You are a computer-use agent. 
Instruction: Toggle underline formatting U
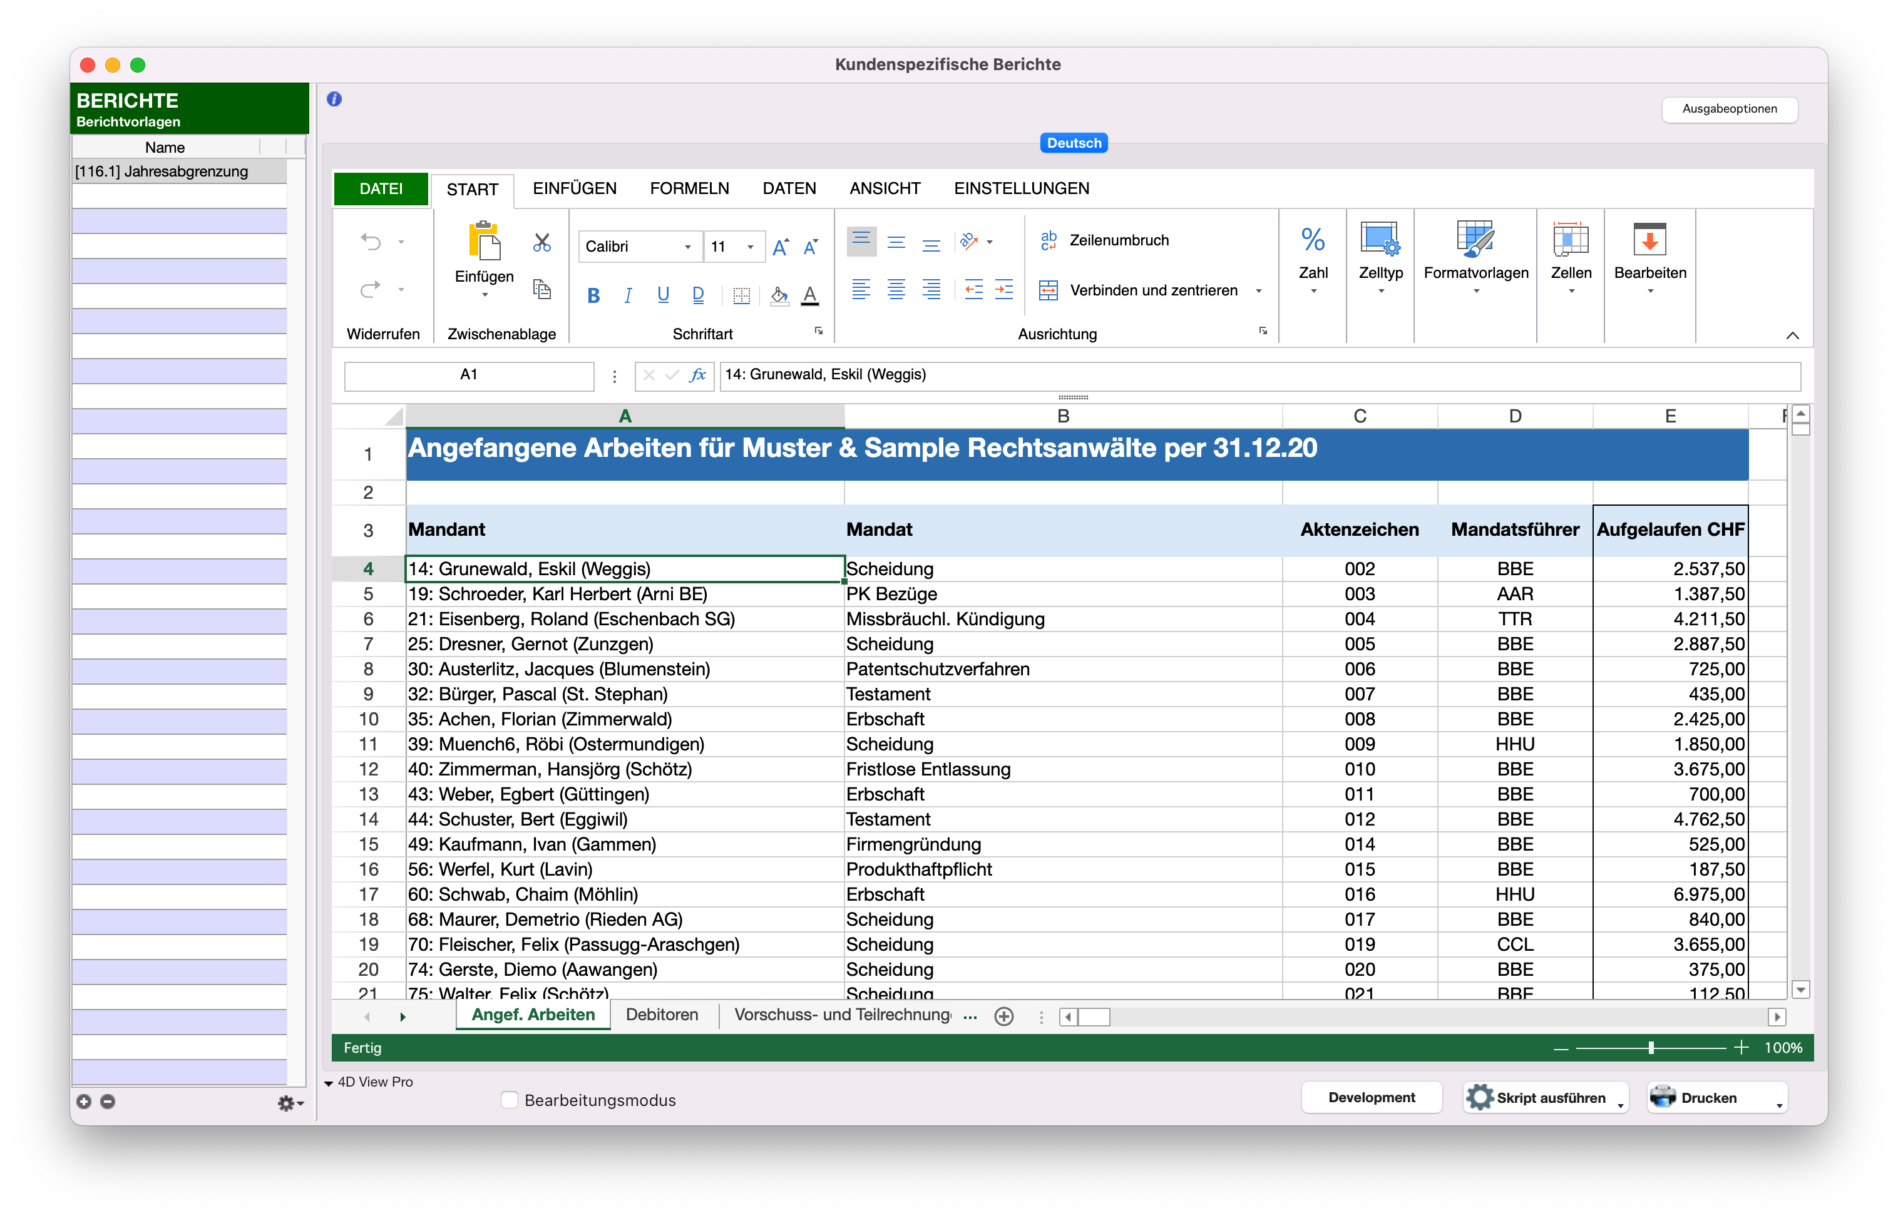point(663,295)
